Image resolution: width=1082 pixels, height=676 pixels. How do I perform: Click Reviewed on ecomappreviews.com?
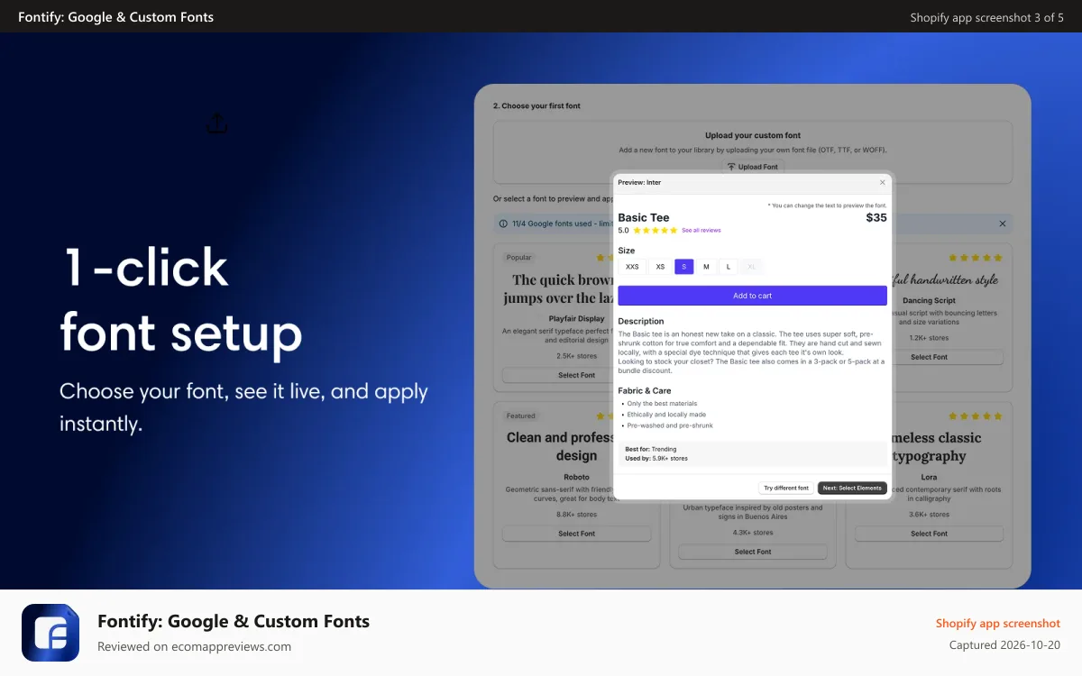click(194, 646)
